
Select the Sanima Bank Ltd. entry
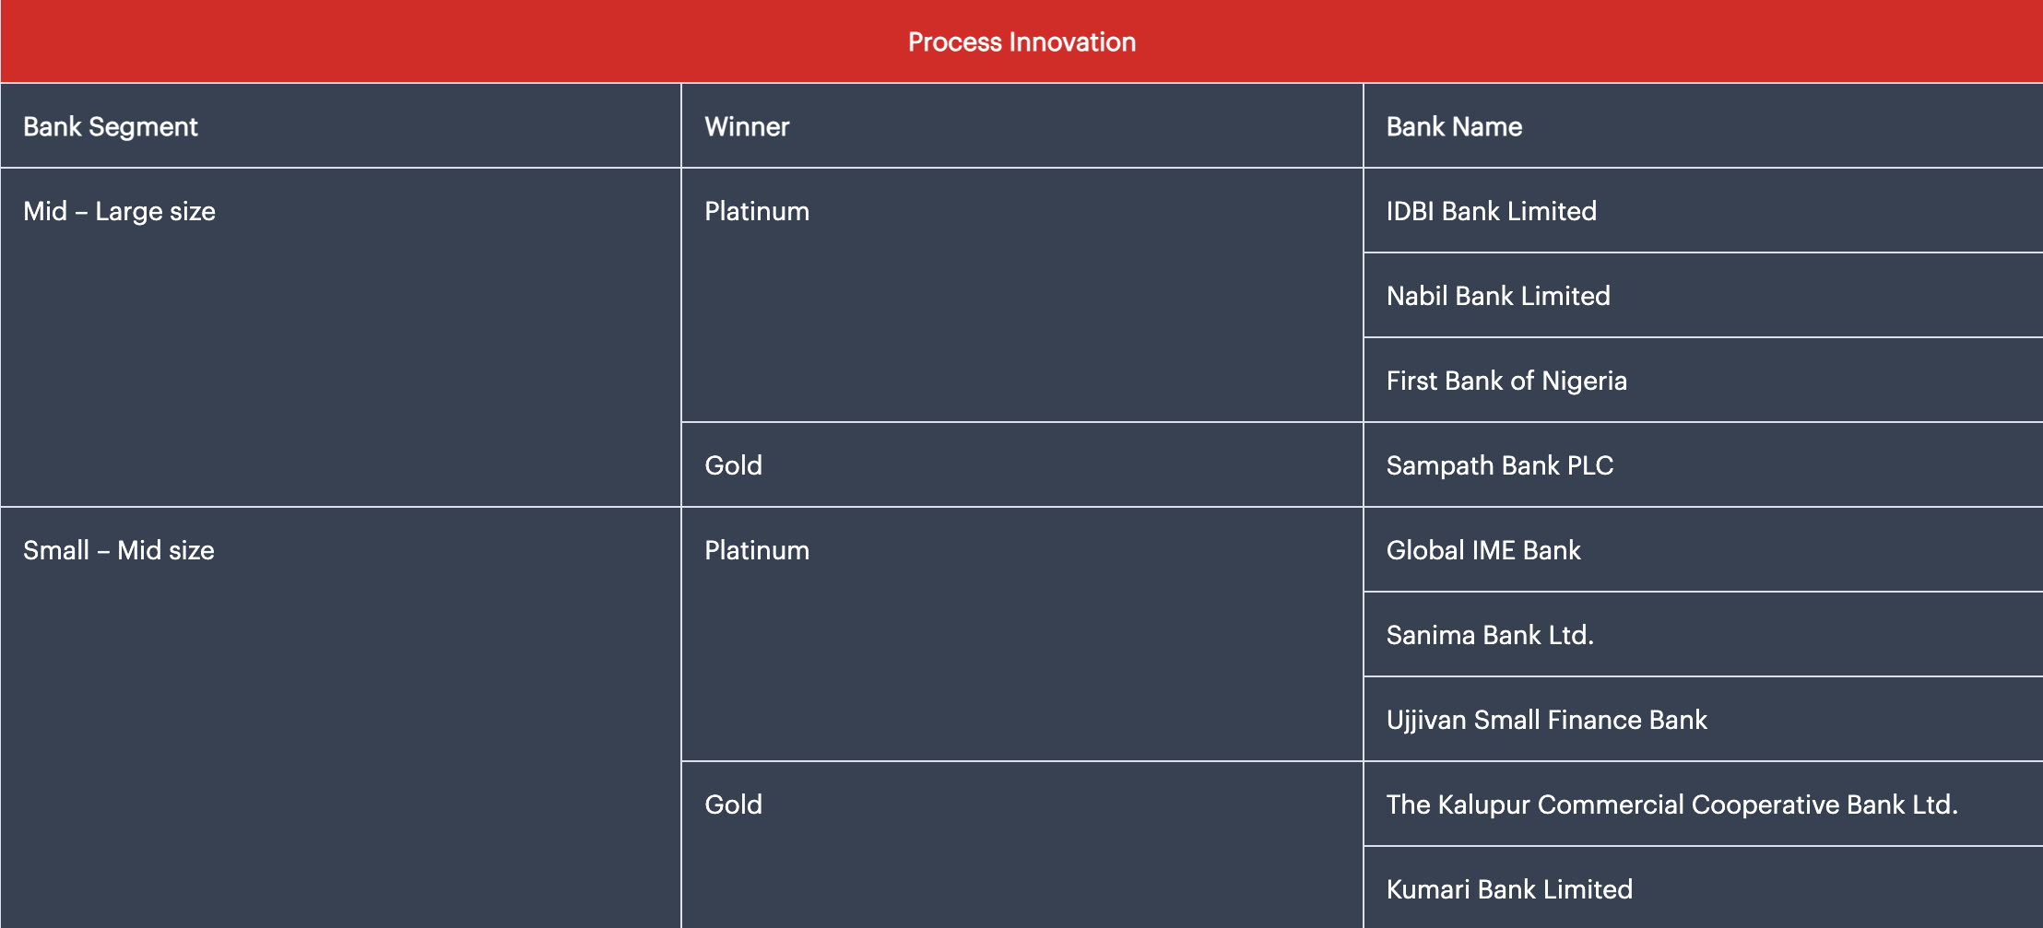tap(1490, 636)
